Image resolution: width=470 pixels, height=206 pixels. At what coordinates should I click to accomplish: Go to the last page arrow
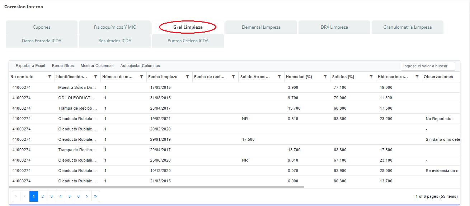[x=95, y=196]
